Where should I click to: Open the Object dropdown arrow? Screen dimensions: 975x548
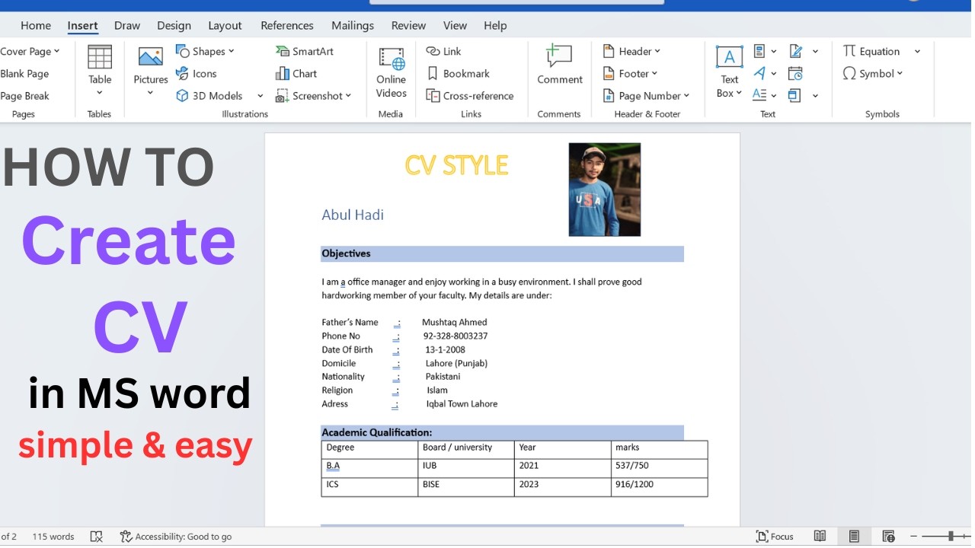[815, 96]
